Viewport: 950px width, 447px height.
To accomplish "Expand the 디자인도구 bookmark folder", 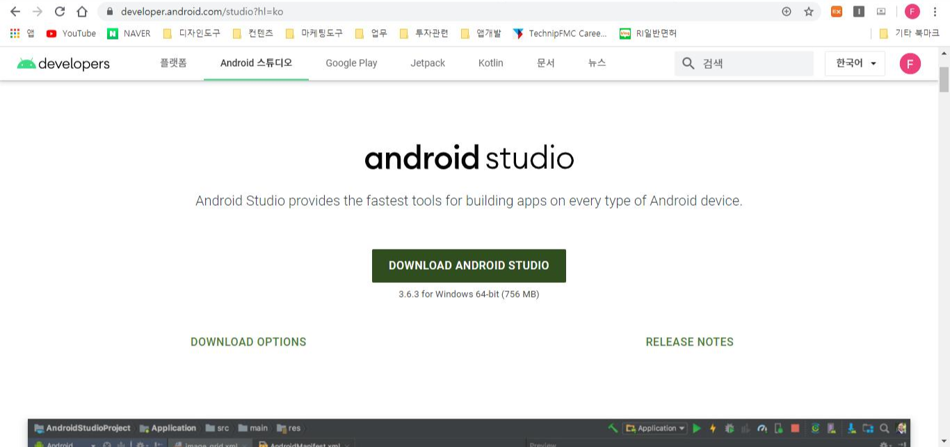I will [x=191, y=33].
